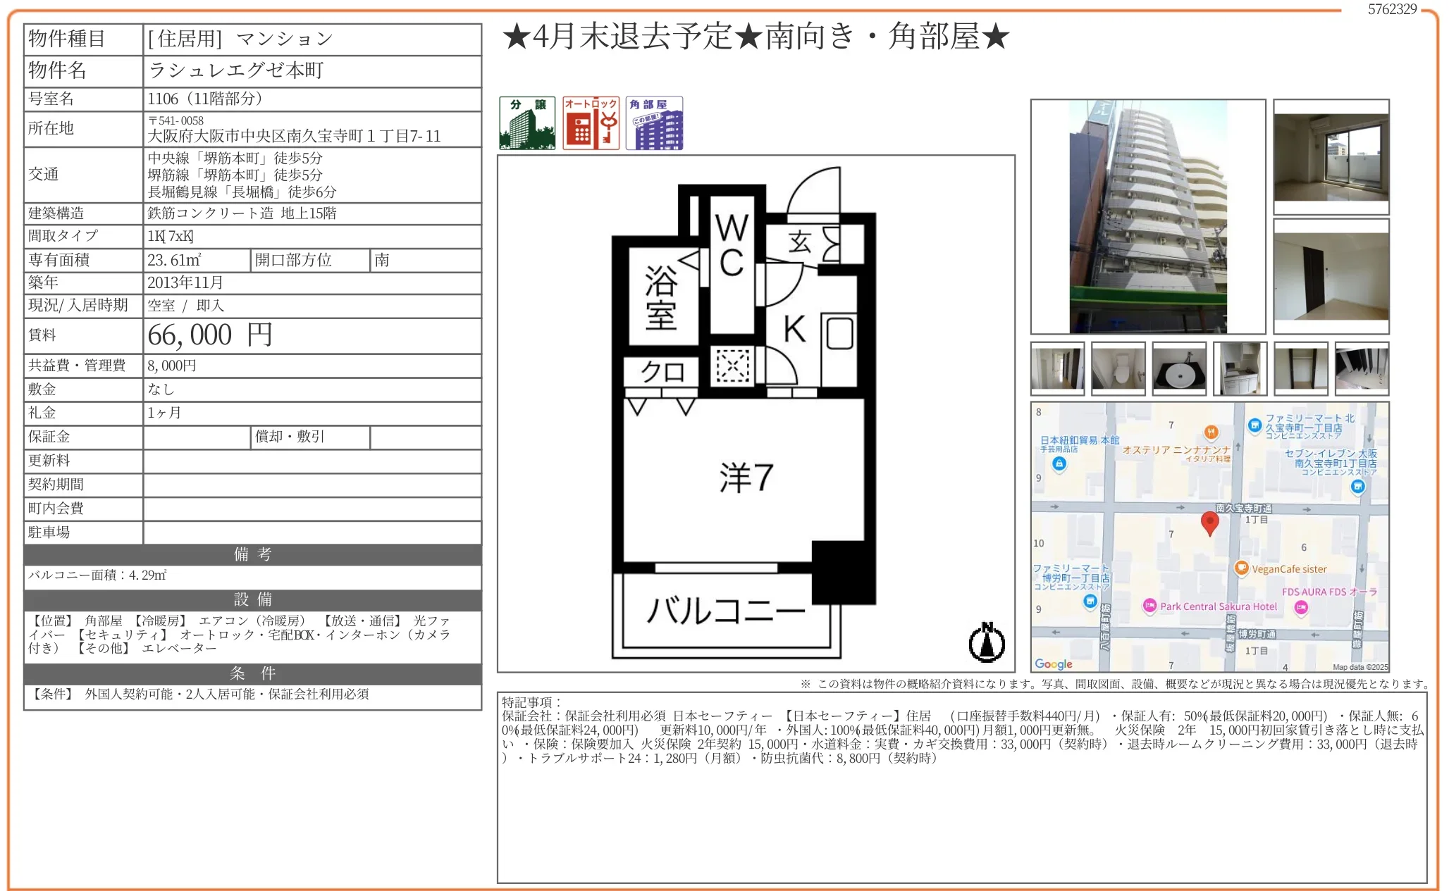Open the kitchen thumbnail photo
The image size is (1449, 891).
(1240, 368)
